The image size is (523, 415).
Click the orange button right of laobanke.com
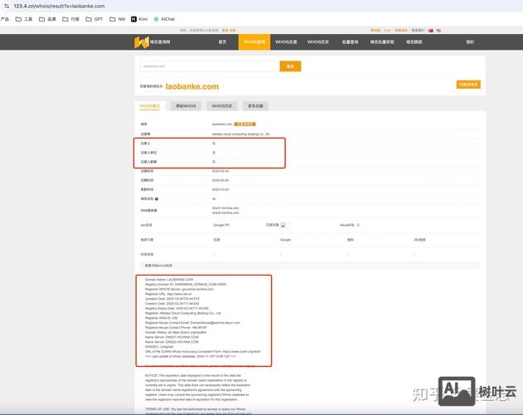467,85
